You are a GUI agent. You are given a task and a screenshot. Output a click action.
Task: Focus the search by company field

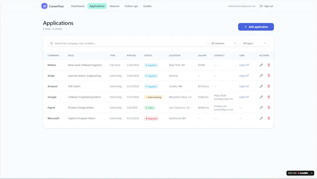[x=127, y=43]
